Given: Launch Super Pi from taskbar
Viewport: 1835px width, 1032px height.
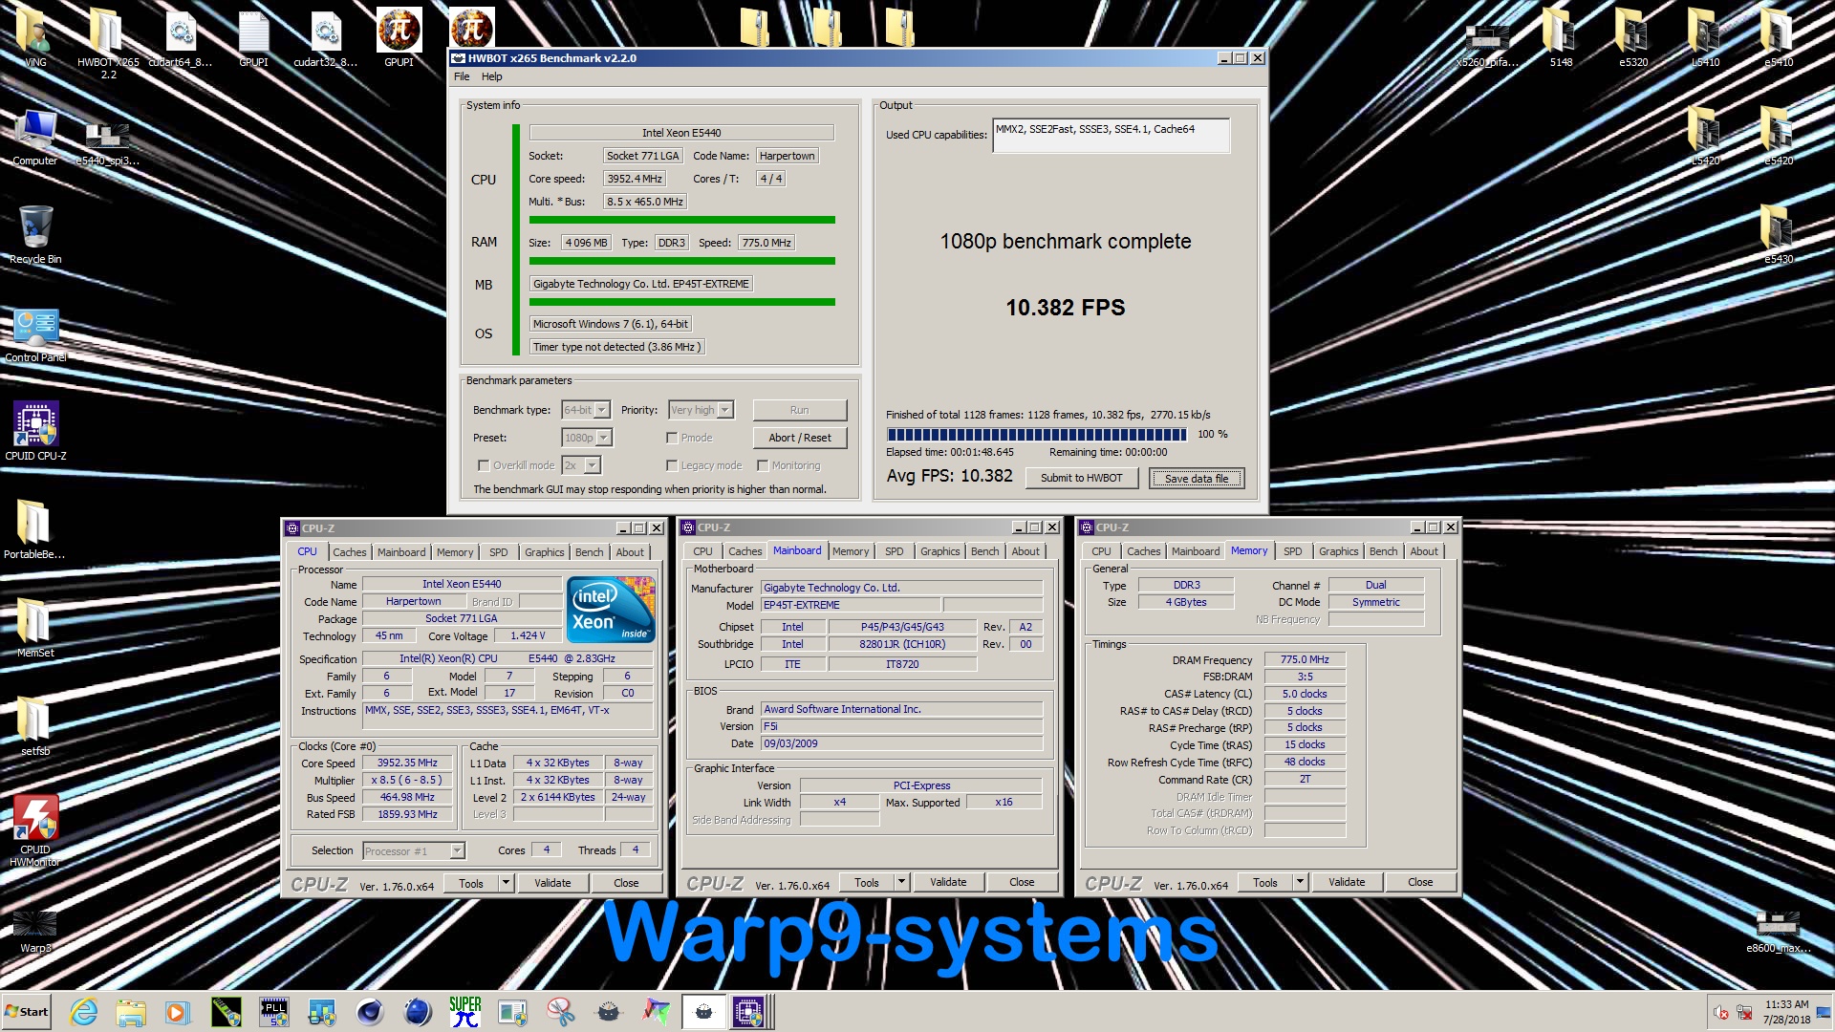Looking at the screenshot, I should coord(465,1012).
